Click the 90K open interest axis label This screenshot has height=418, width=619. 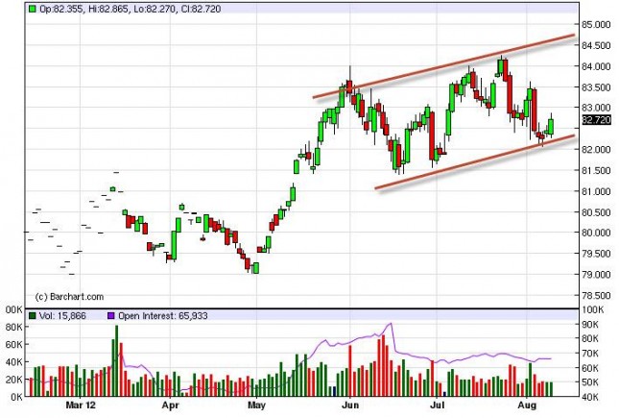590,324
